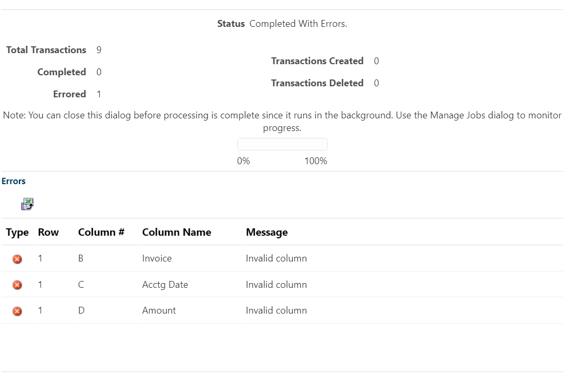Click the red X status icon beside Amount
This screenshot has width=567, height=382.
[17, 310]
